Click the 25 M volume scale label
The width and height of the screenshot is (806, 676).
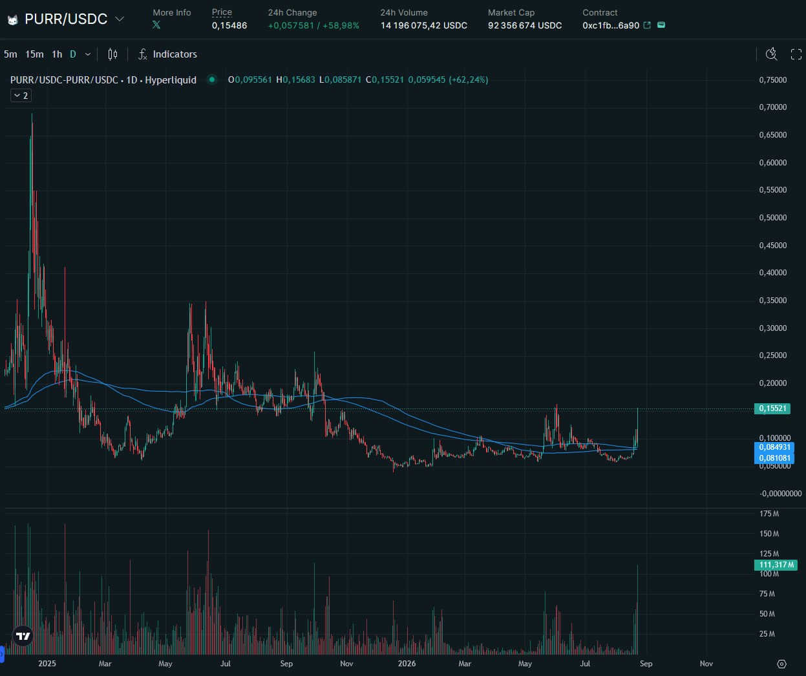pyautogui.click(x=767, y=634)
